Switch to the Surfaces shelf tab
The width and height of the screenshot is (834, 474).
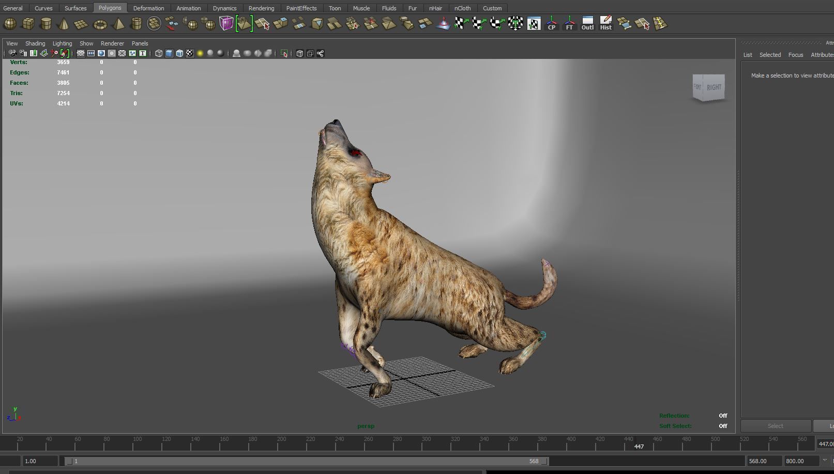[75, 8]
